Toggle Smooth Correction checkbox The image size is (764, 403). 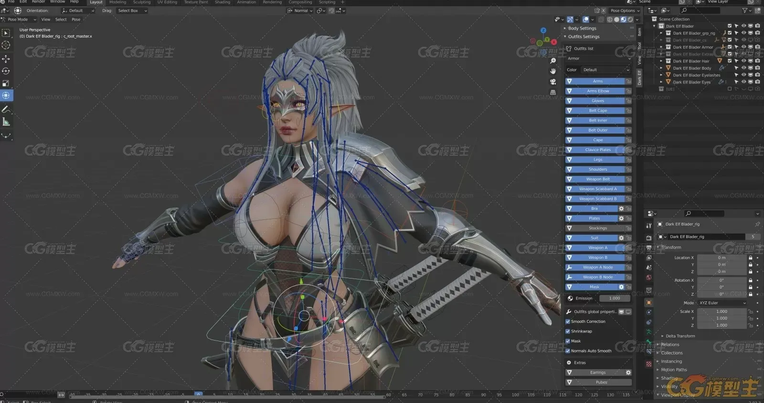568,321
